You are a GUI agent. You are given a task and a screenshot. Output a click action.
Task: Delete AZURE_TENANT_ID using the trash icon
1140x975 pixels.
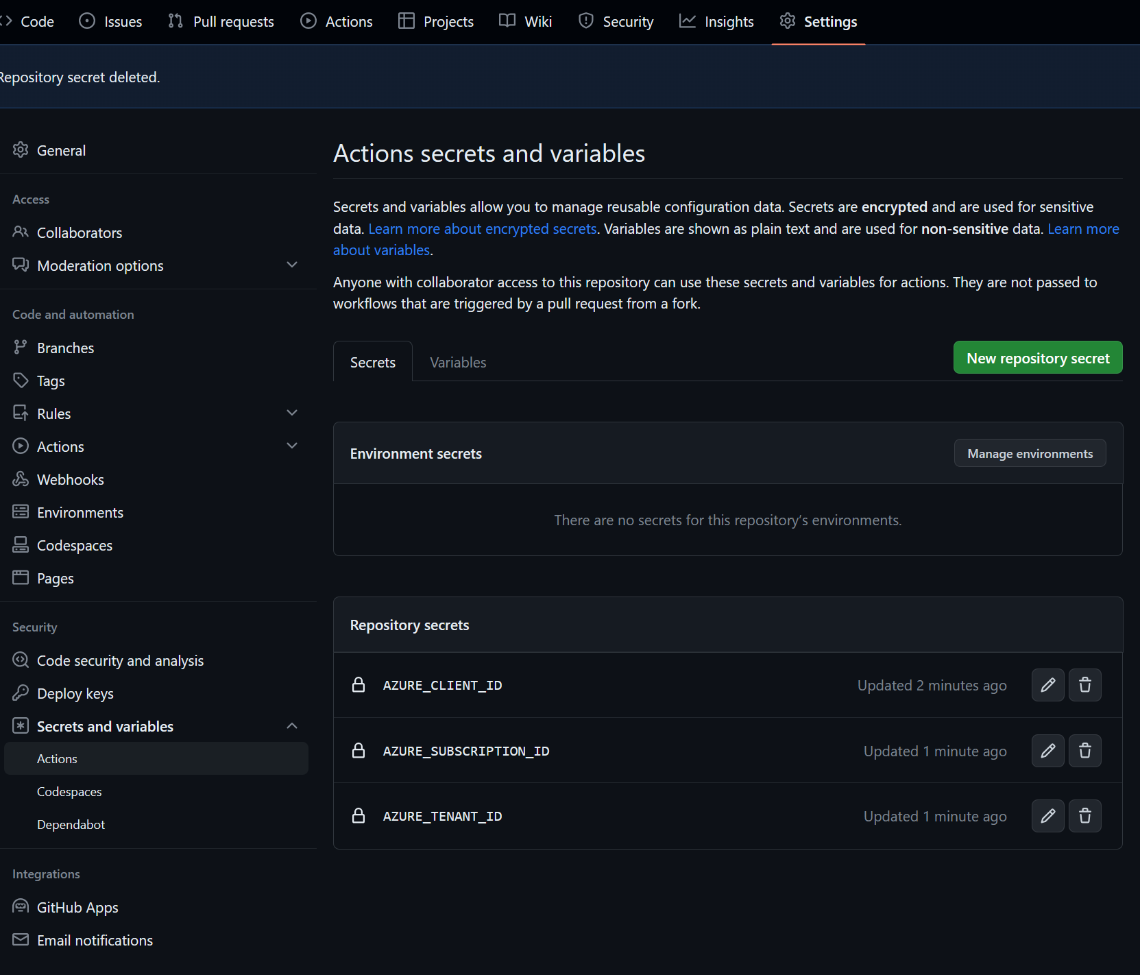pyautogui.click(x=1084, y=816)
